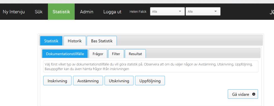Open the first Alla dropdown
274x106 pixels.
[x=168, y=11]
